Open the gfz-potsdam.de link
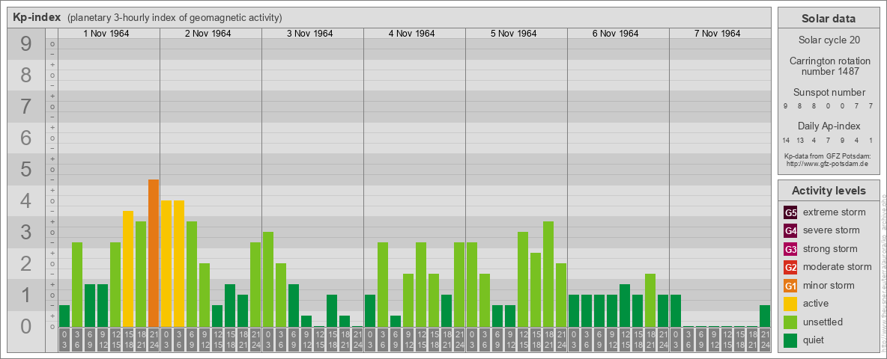The image size is (887, 359). pos(829,163)
